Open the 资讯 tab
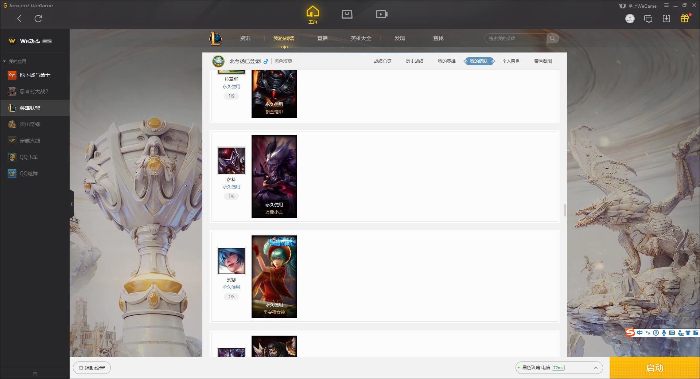This screenshot has height=379, width=700. pyautogui.click(x=245, y=38)
